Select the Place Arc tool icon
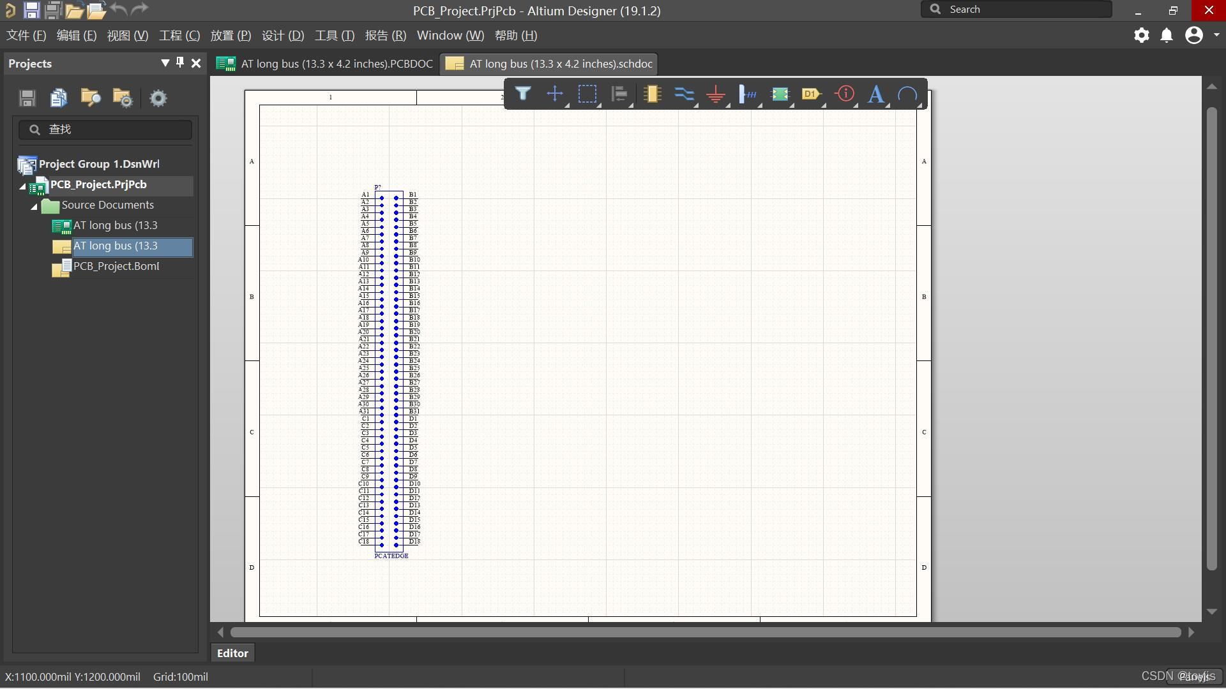 click(x=907, y=94)
